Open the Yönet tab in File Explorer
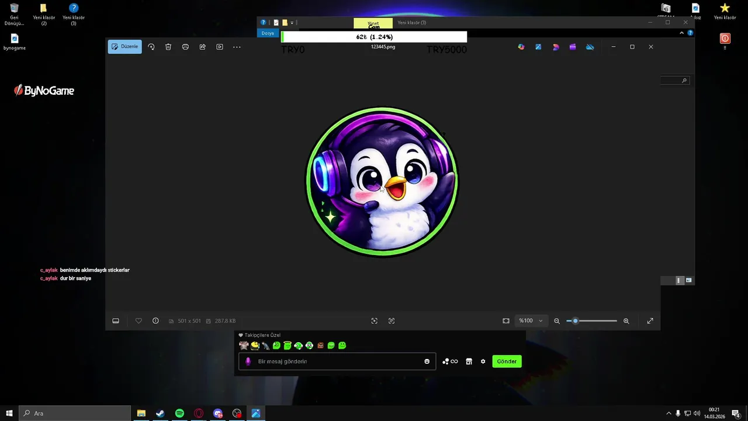The height and width of the screenshot is (421, 748). (373, 23)
